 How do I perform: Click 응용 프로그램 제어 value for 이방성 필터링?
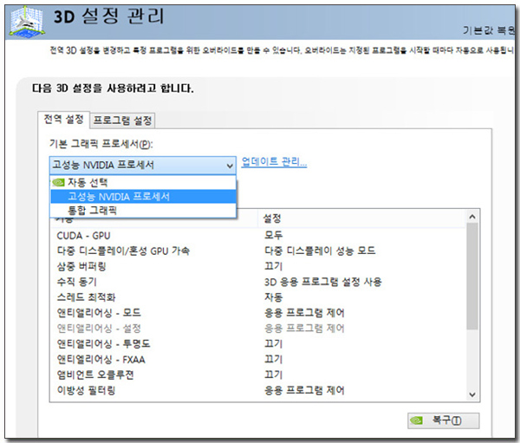(304, 390)
